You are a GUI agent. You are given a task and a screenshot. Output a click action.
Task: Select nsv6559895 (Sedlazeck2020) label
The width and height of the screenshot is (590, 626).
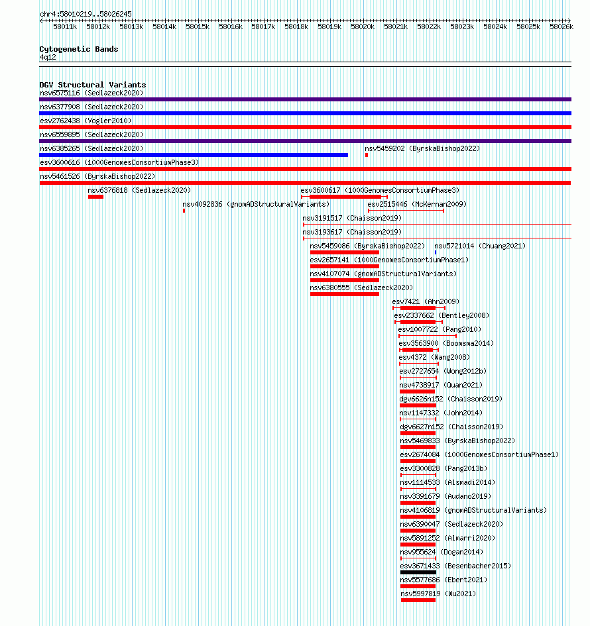91,135
